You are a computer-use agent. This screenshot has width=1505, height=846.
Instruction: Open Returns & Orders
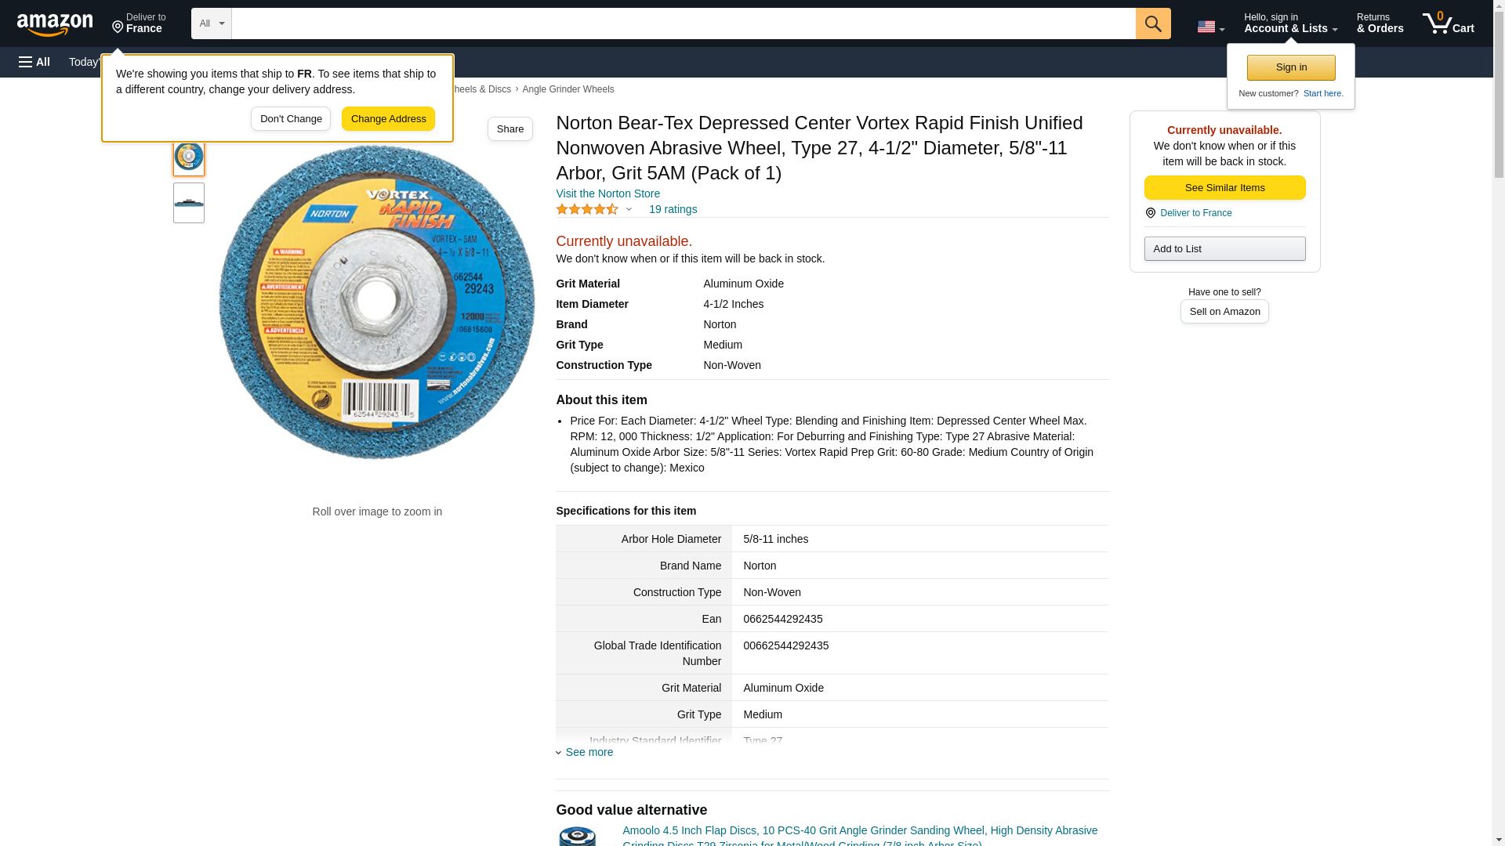[x=1380, y=23]
